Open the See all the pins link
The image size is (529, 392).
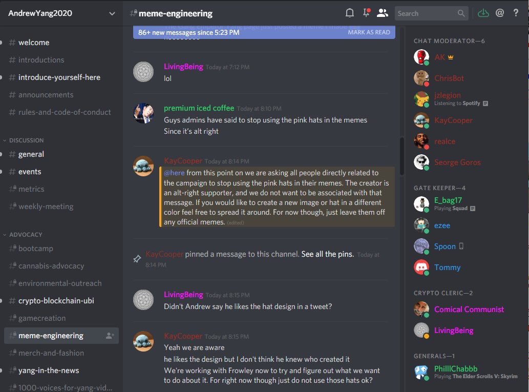click(327, 254)
